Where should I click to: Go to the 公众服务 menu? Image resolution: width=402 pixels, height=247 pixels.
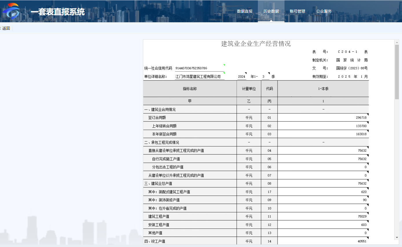pyautogui.click(x=324, y=11)
